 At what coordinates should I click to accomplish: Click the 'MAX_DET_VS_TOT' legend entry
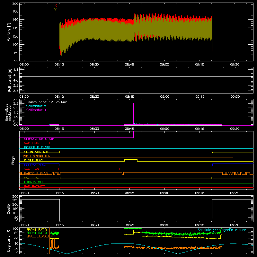(40, 236)
